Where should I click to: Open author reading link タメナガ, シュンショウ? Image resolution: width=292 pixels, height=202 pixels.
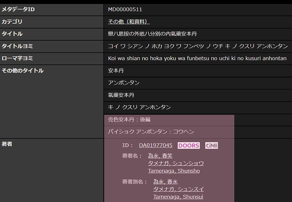point(176,163)
